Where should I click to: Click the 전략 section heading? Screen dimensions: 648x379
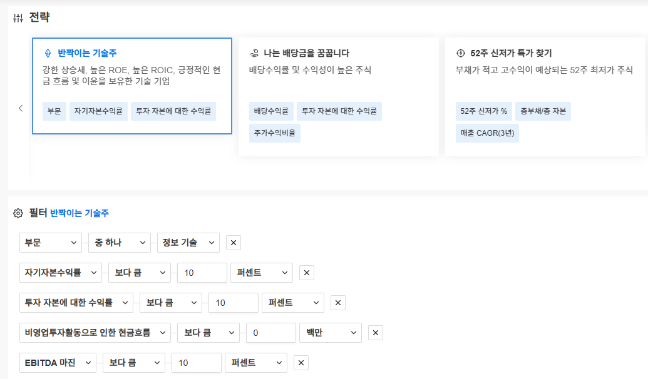click(x=39, y=18)
